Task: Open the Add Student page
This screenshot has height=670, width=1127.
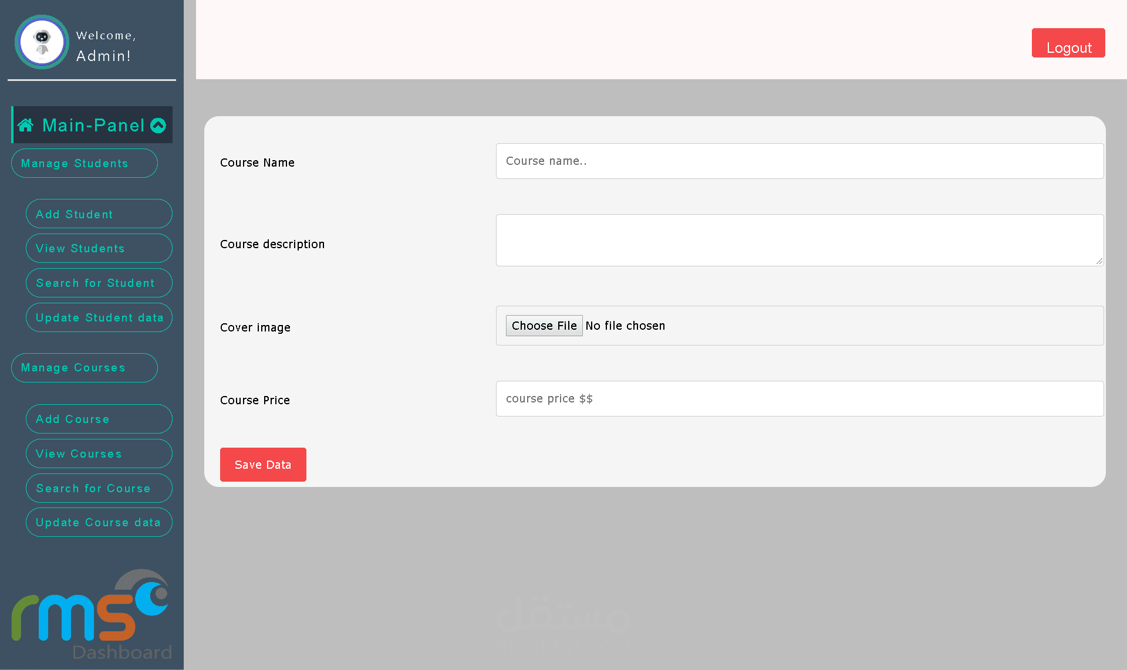Action: point(99,214)
